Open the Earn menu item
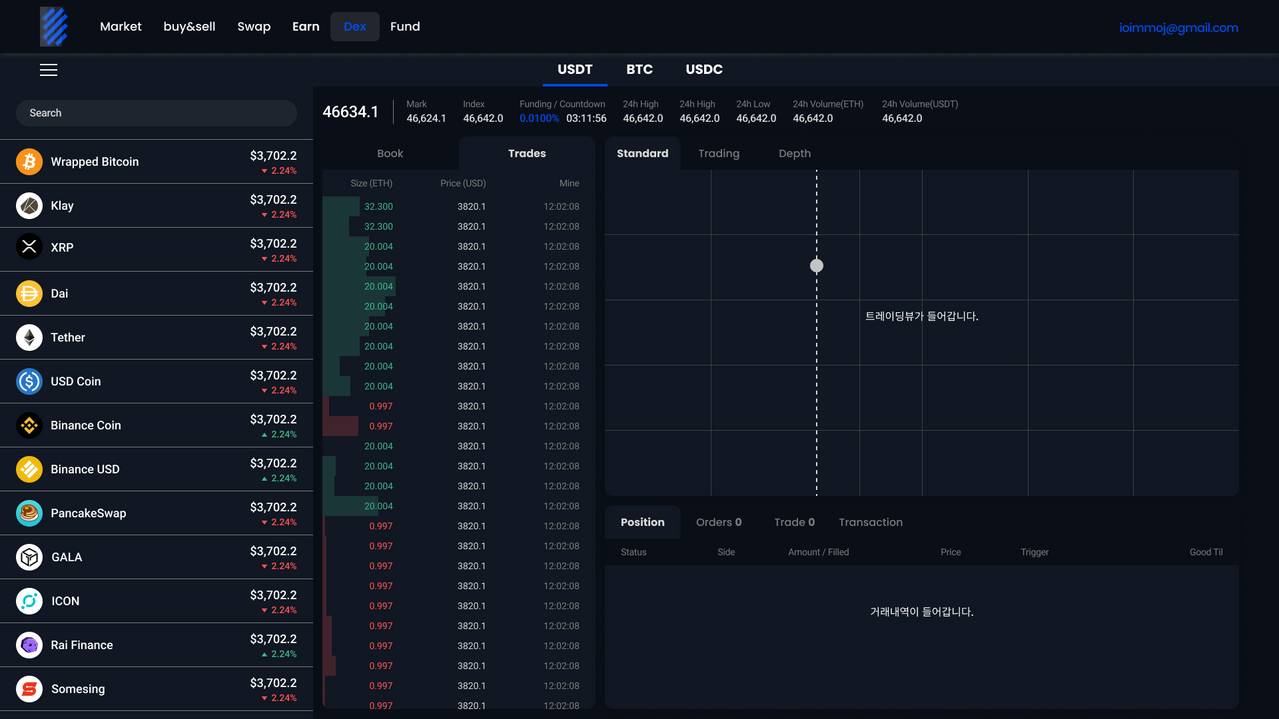Viewport: 1279px width, 719px height. (x=306, y=27)
